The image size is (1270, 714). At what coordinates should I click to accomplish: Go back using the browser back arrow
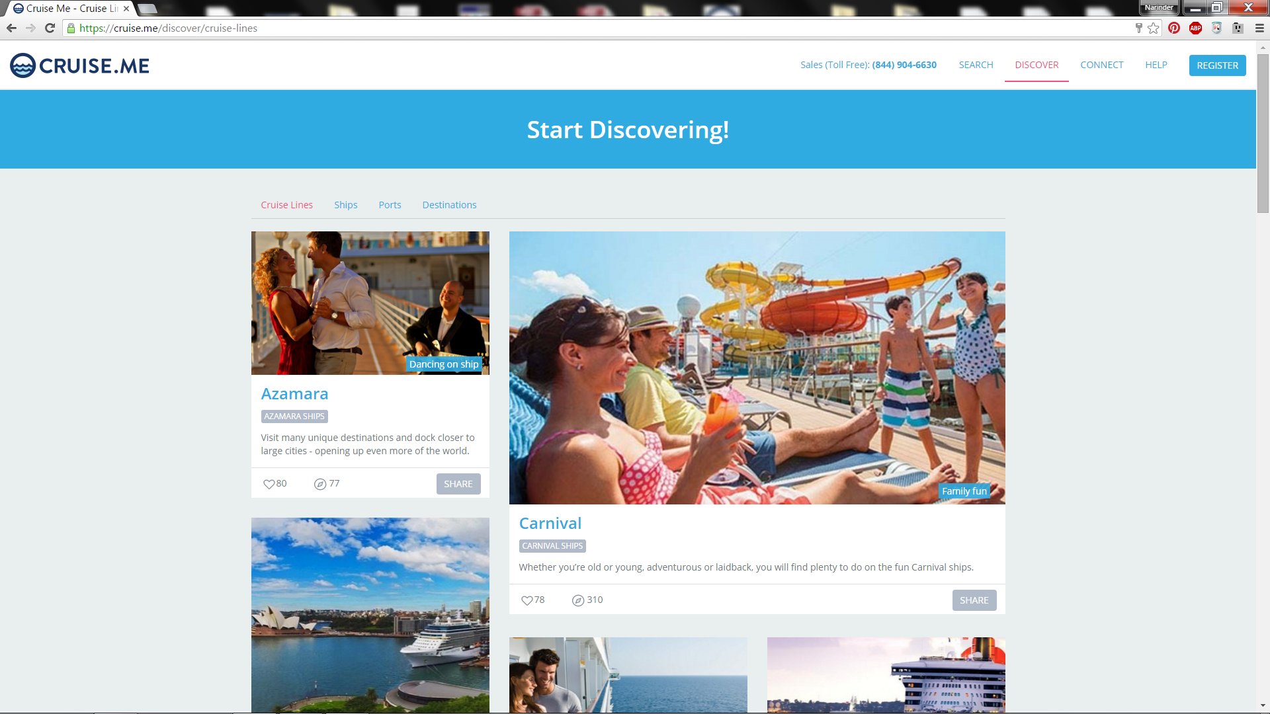11,28
